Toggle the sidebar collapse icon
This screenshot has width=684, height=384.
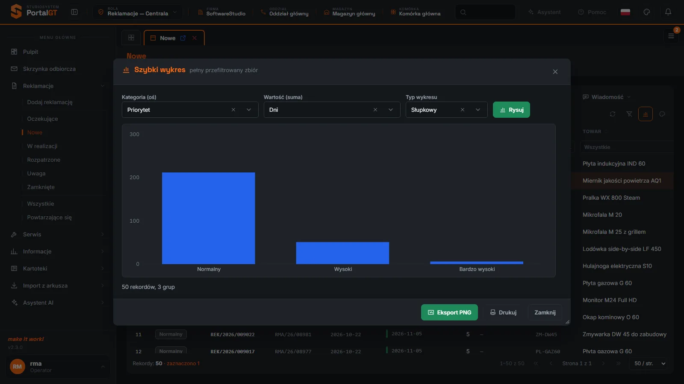click(x=74, y=12)
